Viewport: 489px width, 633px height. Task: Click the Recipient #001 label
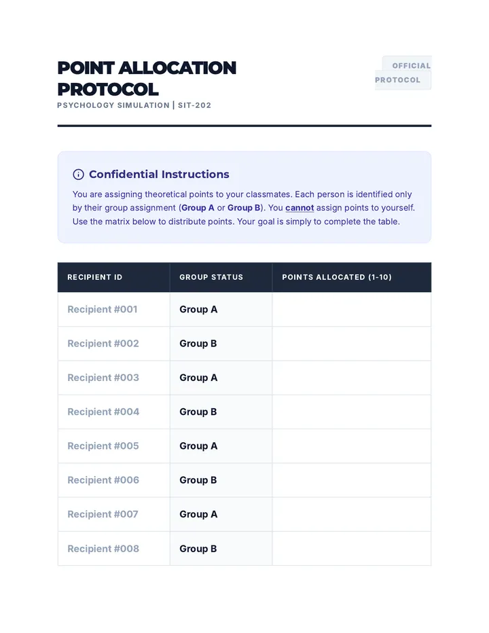pyautogui.click(x=103, y=309)
